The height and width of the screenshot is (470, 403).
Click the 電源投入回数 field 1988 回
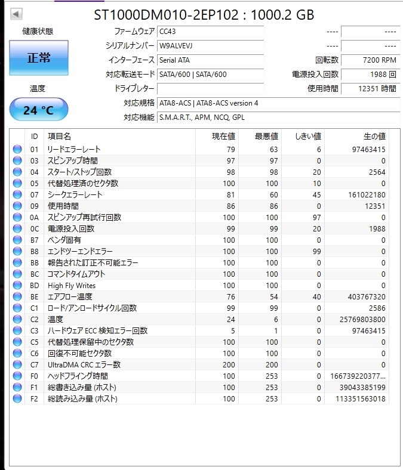(x=371, y=75)
